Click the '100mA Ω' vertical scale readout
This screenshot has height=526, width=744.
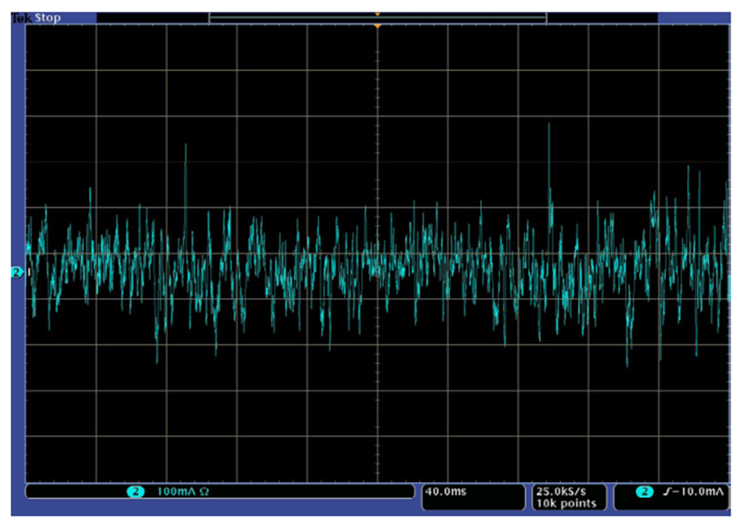(x=183, y=492)
